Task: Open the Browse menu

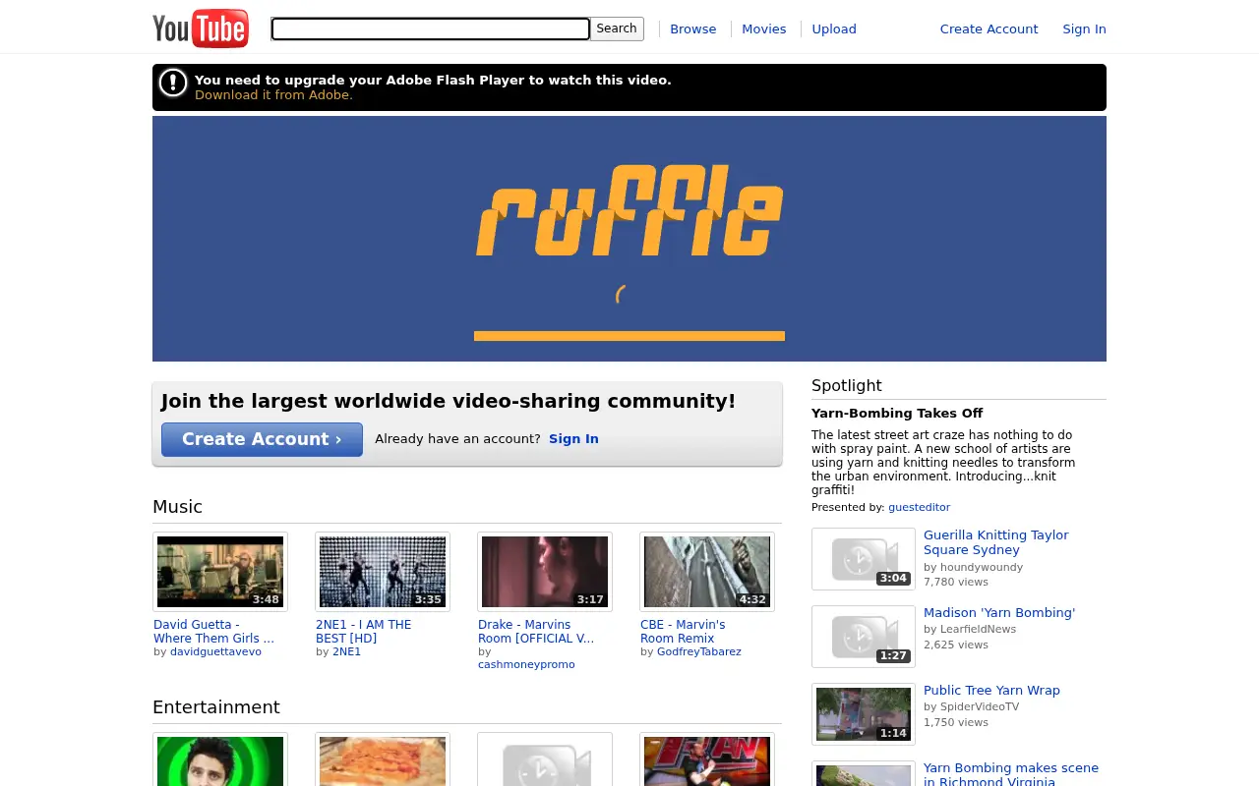Action: coord(693,28)
